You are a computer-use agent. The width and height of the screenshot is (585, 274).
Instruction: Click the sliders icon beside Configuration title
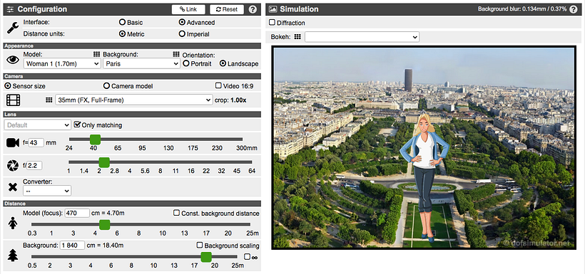[x=10, y=9]
